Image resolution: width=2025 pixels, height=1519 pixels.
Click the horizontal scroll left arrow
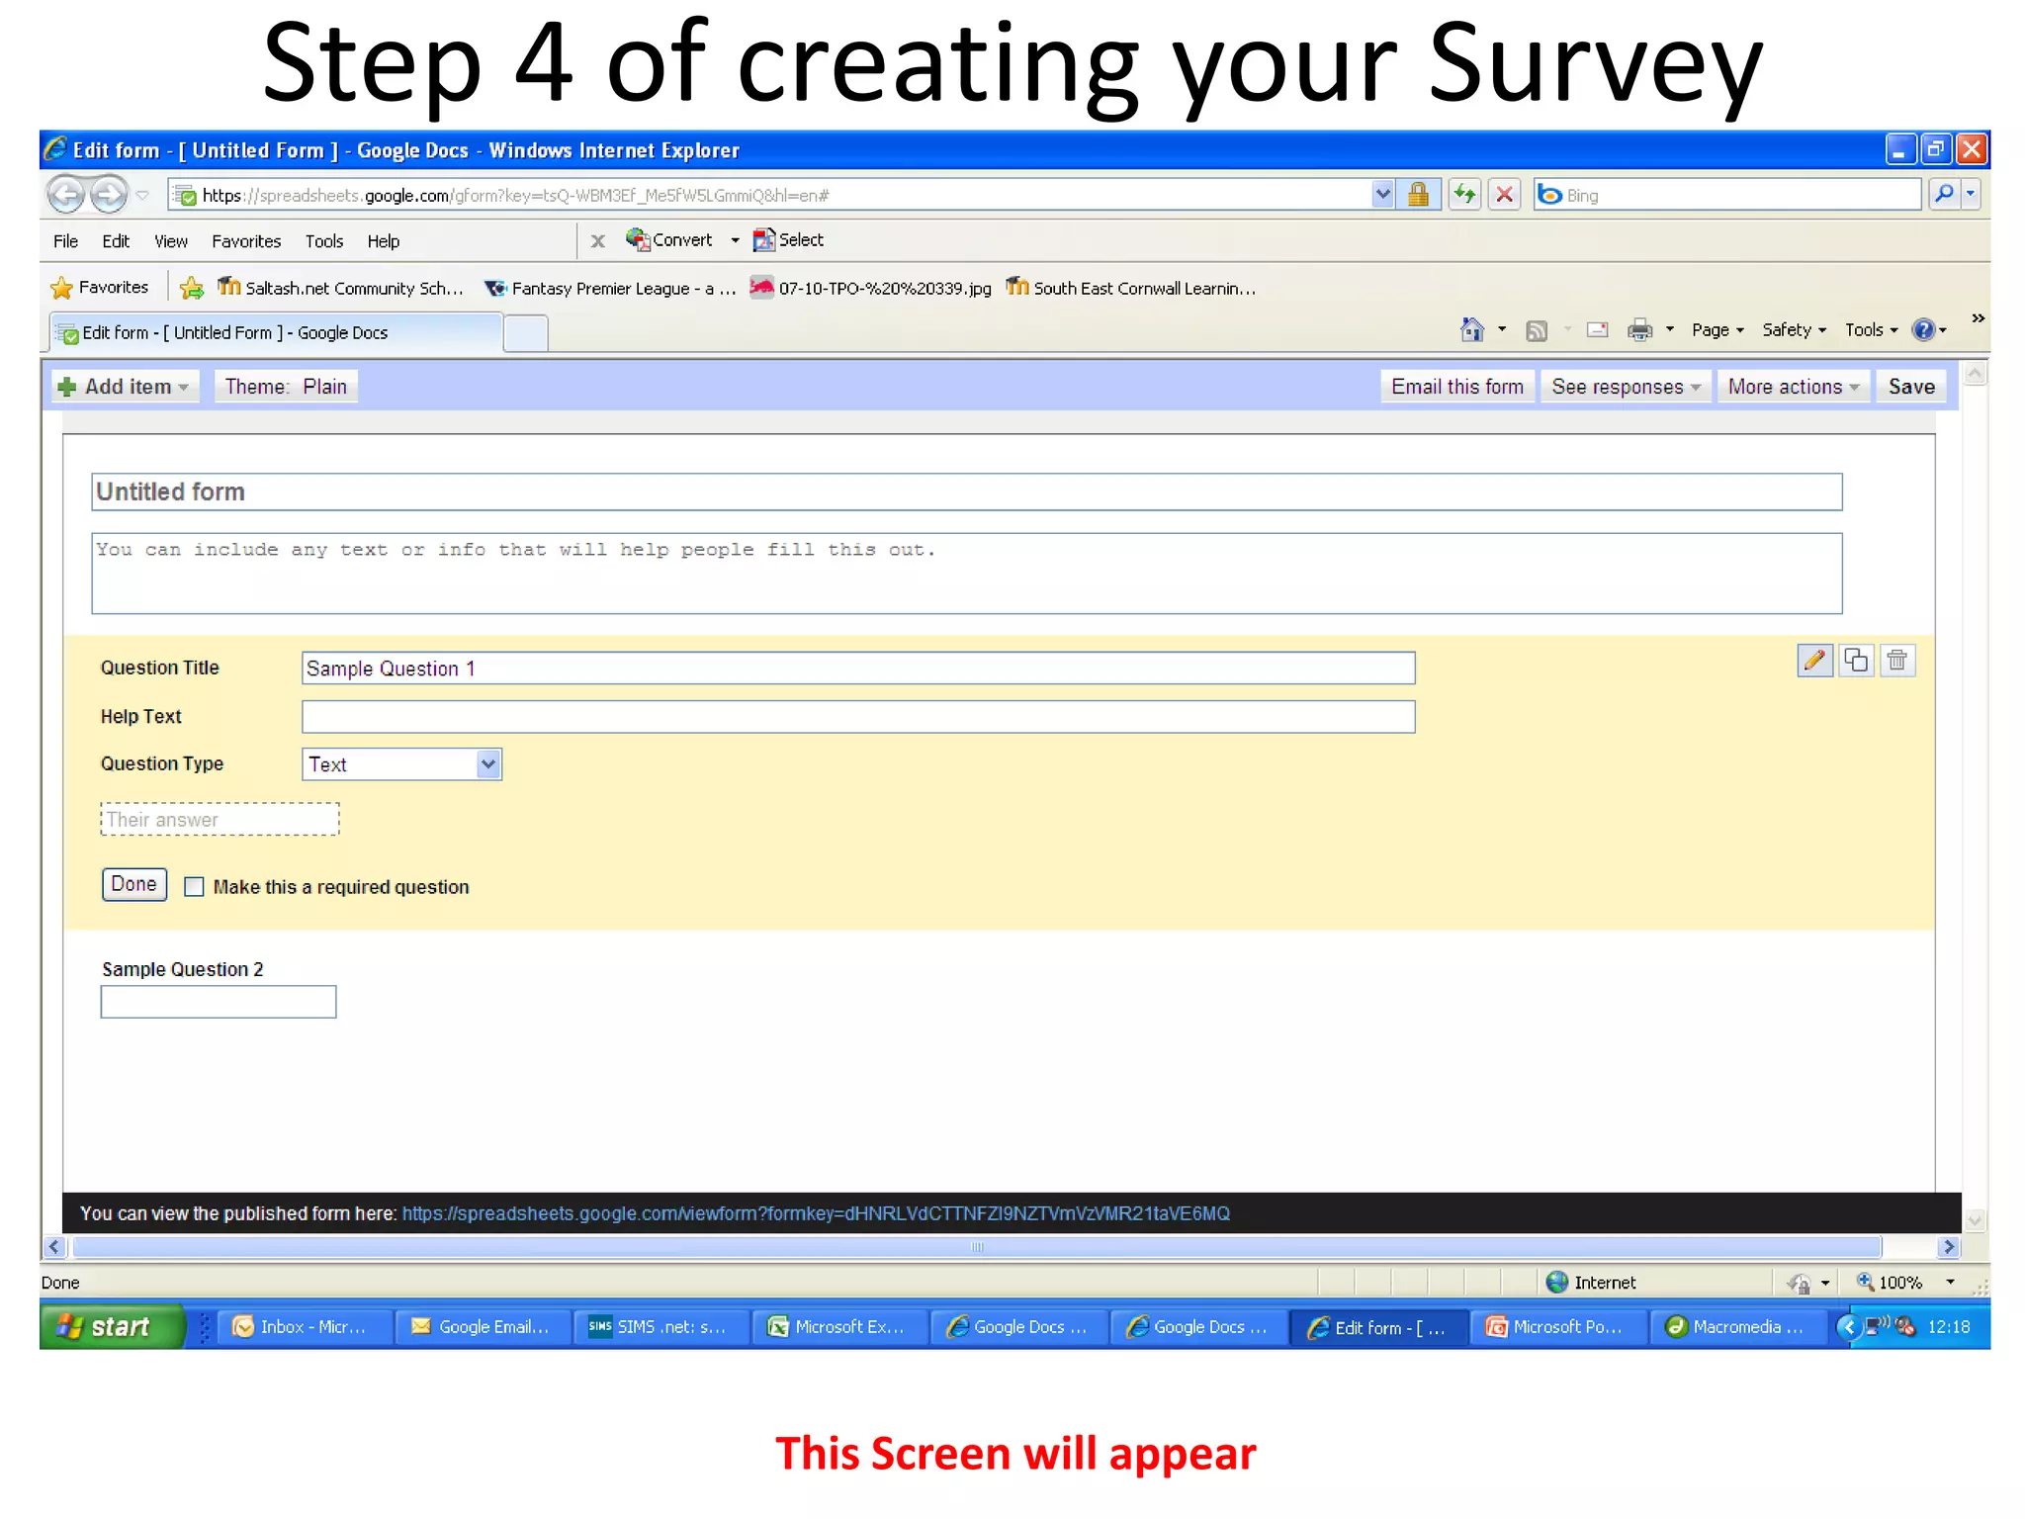point(54,1247)
